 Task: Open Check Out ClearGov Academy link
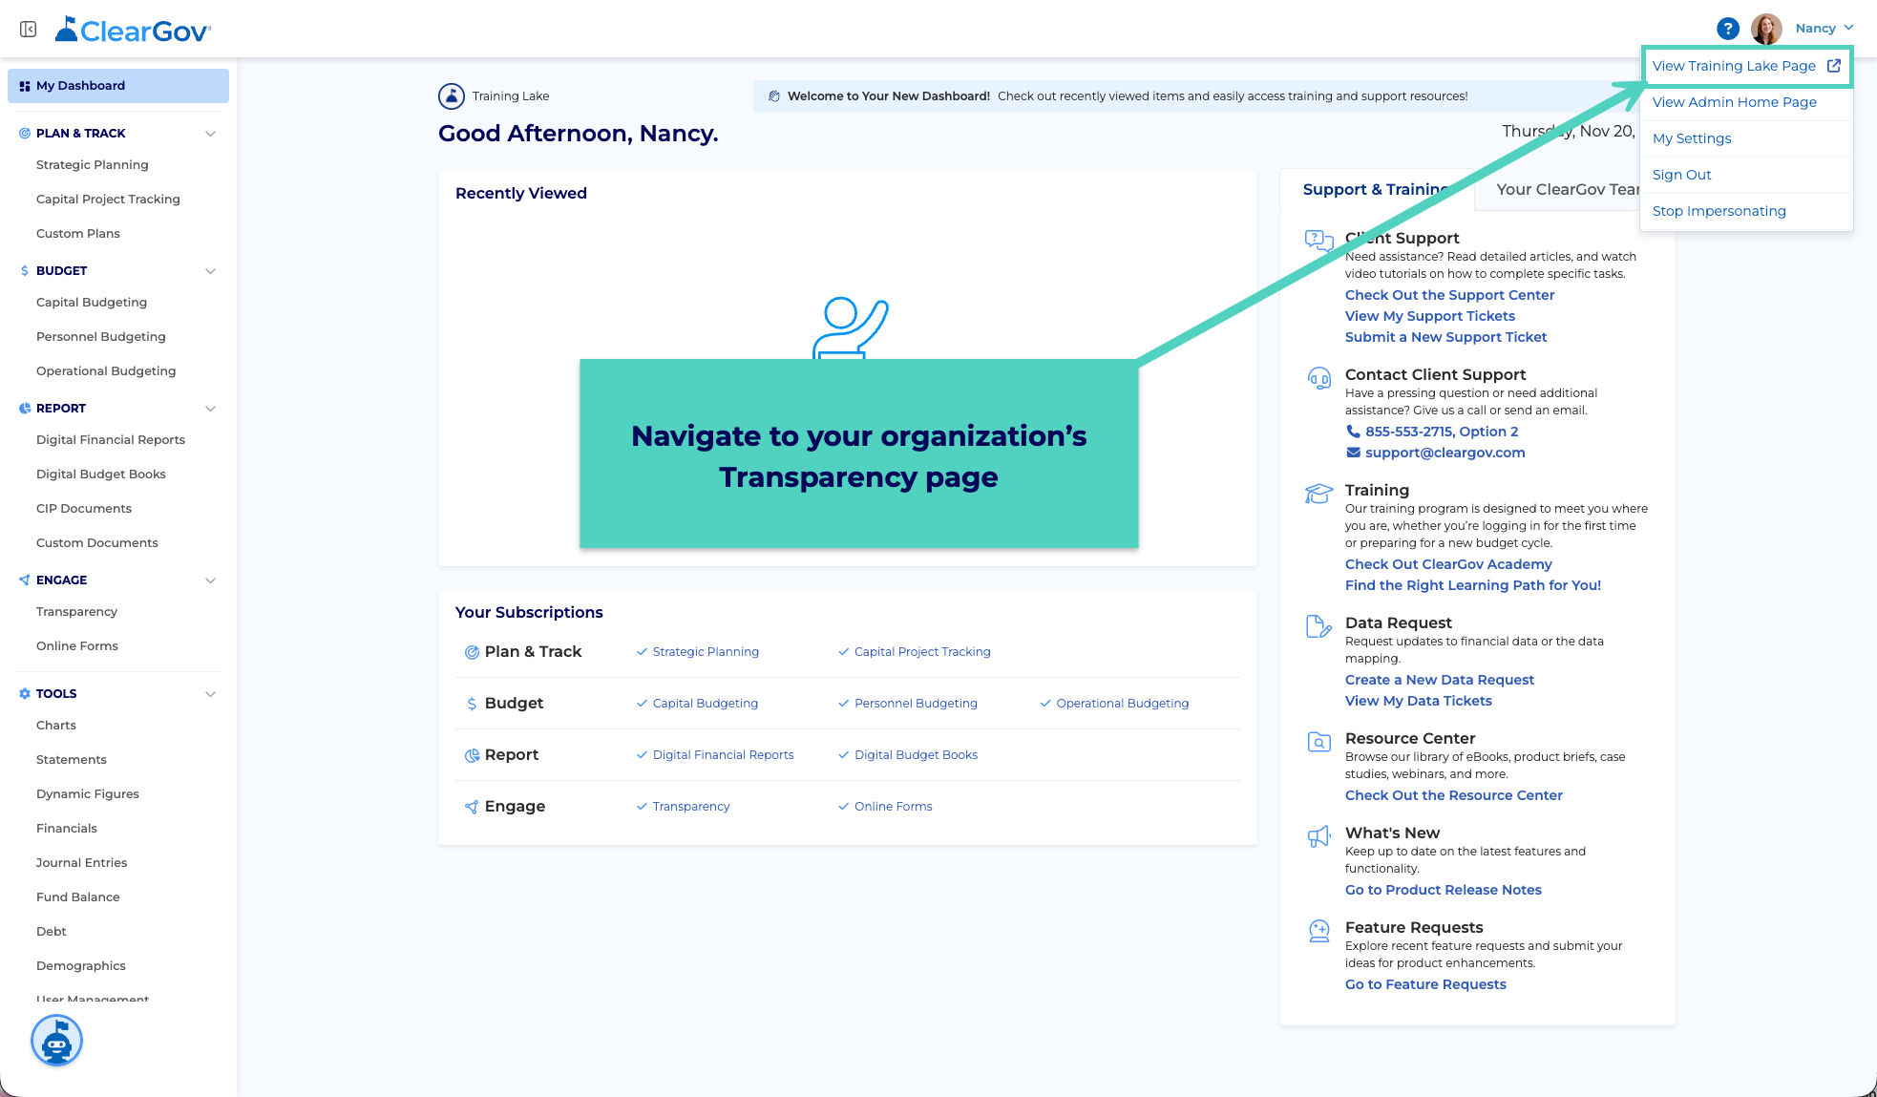coord(1448,564)
